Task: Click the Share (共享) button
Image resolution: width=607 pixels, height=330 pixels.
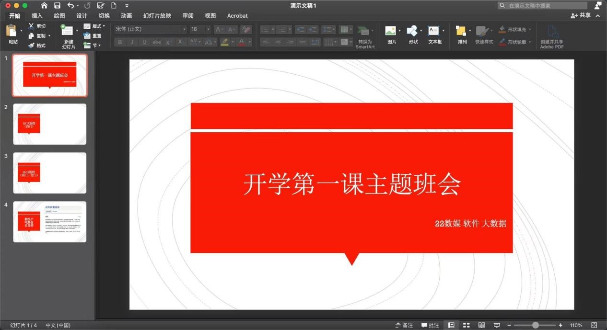Action: pos(581,16)
